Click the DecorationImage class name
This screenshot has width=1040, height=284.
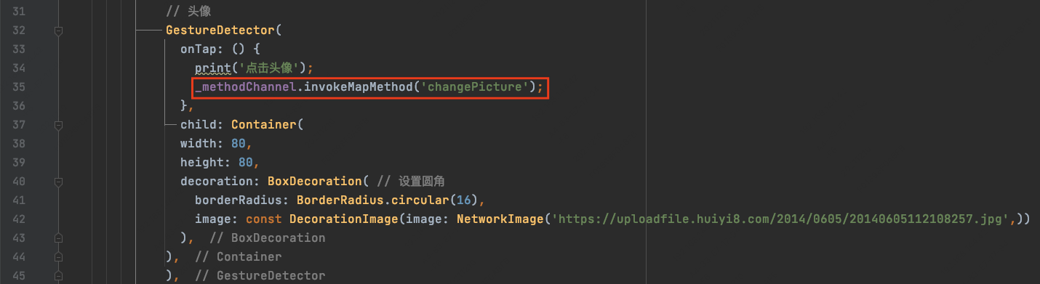344,219
